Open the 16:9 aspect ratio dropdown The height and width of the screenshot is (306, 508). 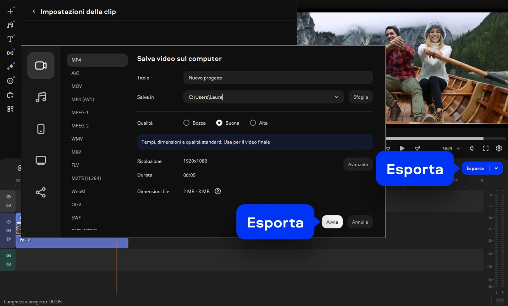pyautogui.click(x=451, y=149)
